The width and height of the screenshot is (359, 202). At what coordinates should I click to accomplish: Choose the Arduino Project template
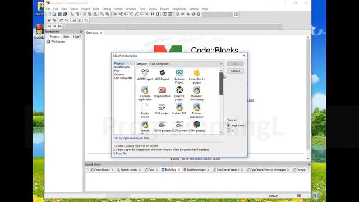(x=179, y=76)
